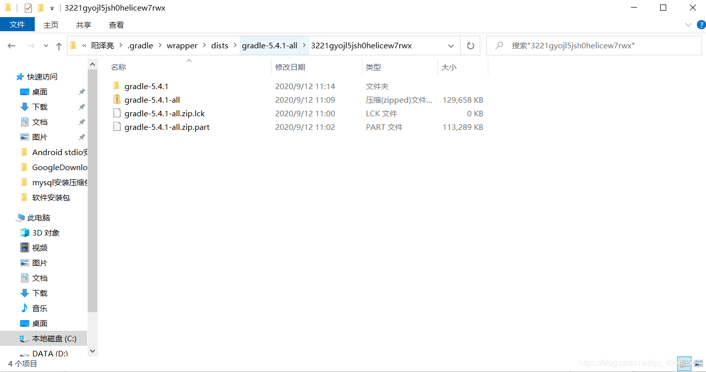Expand the quick access toolbar customize dropdown
Image resolution: width=706 pixels, height=372 pixels.
click(52, 8)
